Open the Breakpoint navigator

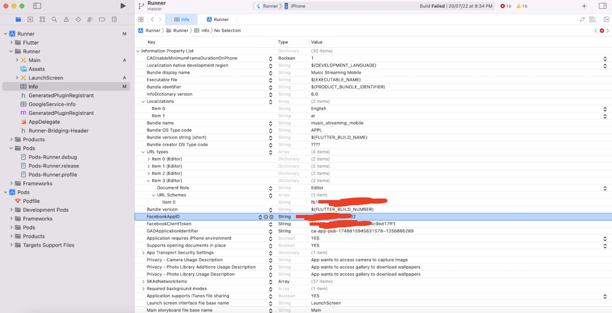click(102, 19)
